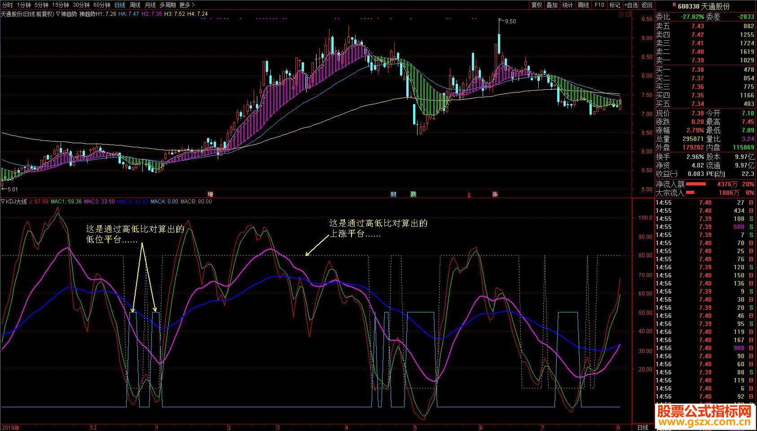Open the 统计 statistics tool
The width and height of the screenshot is (757, 431).
(x=568, y=5)
